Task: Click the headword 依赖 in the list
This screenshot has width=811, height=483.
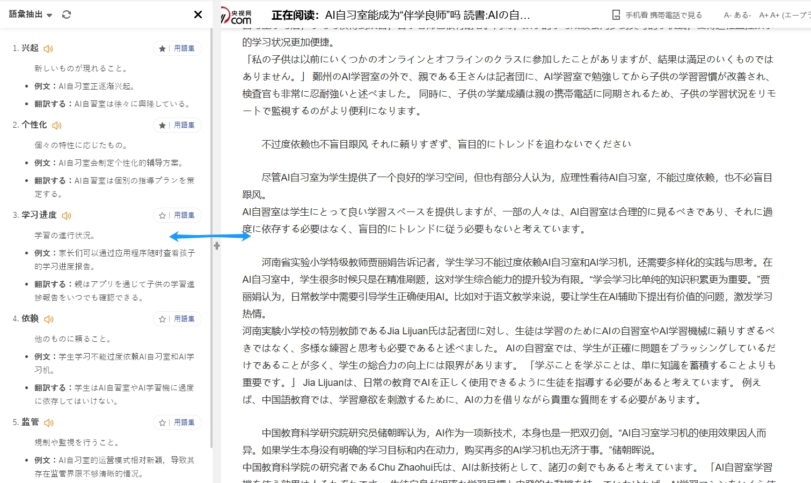Action: (x=30, y=319)
